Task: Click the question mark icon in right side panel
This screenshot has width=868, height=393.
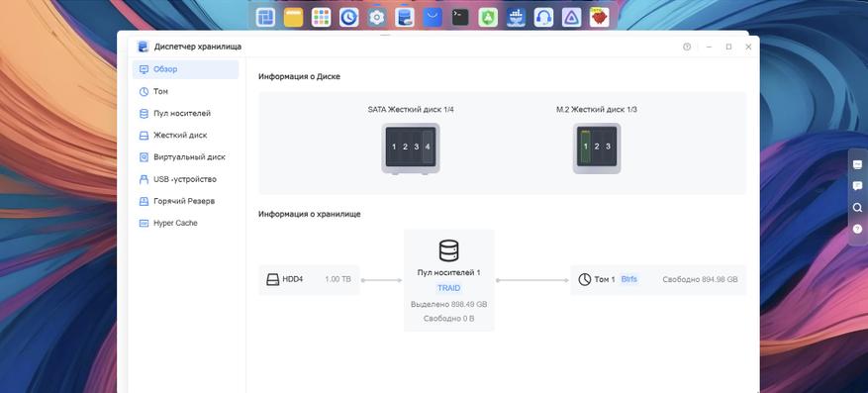Action: pyautogui.click(x=857, y=229)
